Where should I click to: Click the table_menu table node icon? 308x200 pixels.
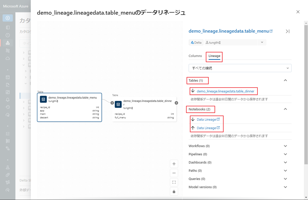pyautogui.click(x=43, y=99)
